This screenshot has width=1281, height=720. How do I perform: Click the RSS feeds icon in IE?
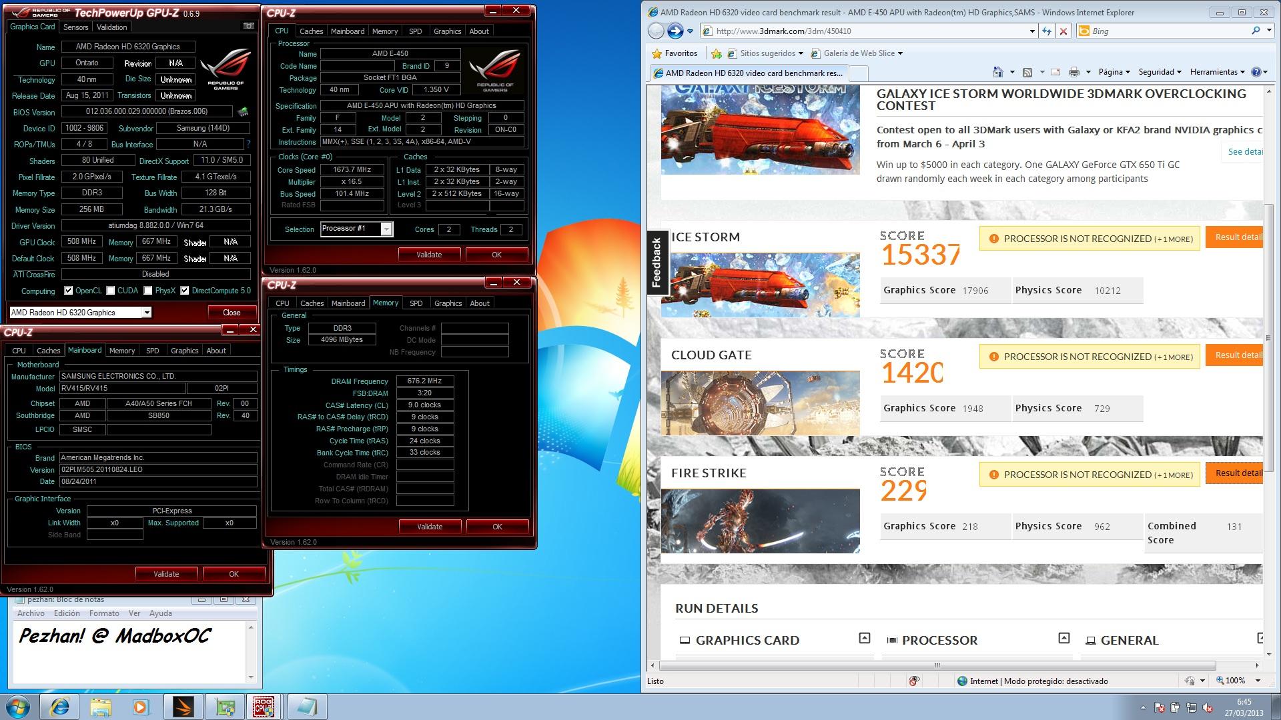pos(1027,72)
